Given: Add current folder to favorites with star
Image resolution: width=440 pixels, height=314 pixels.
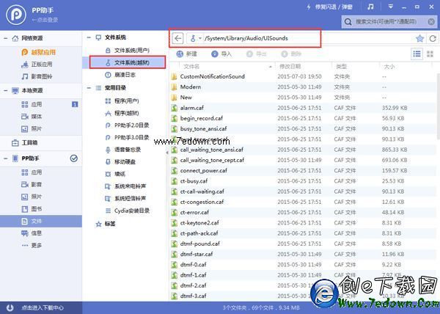Looking at the screenshot, I should 419,38.
